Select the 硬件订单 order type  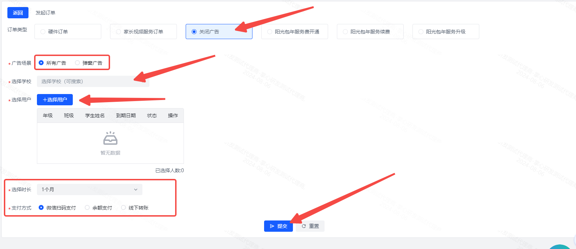[68, 32]
